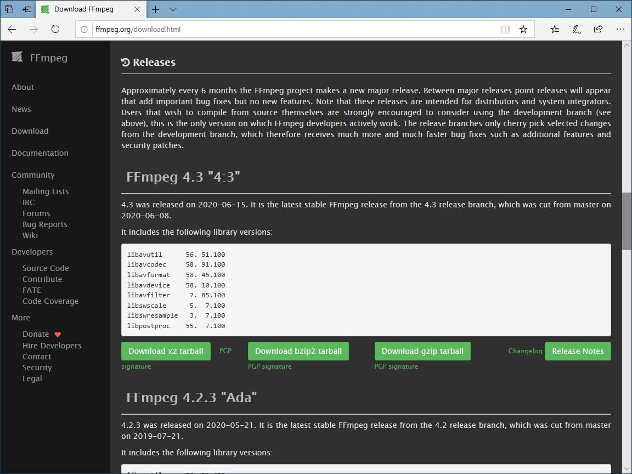632x474 pixels.
Task: Click Download xz tarball
Action: pos(166,351)
